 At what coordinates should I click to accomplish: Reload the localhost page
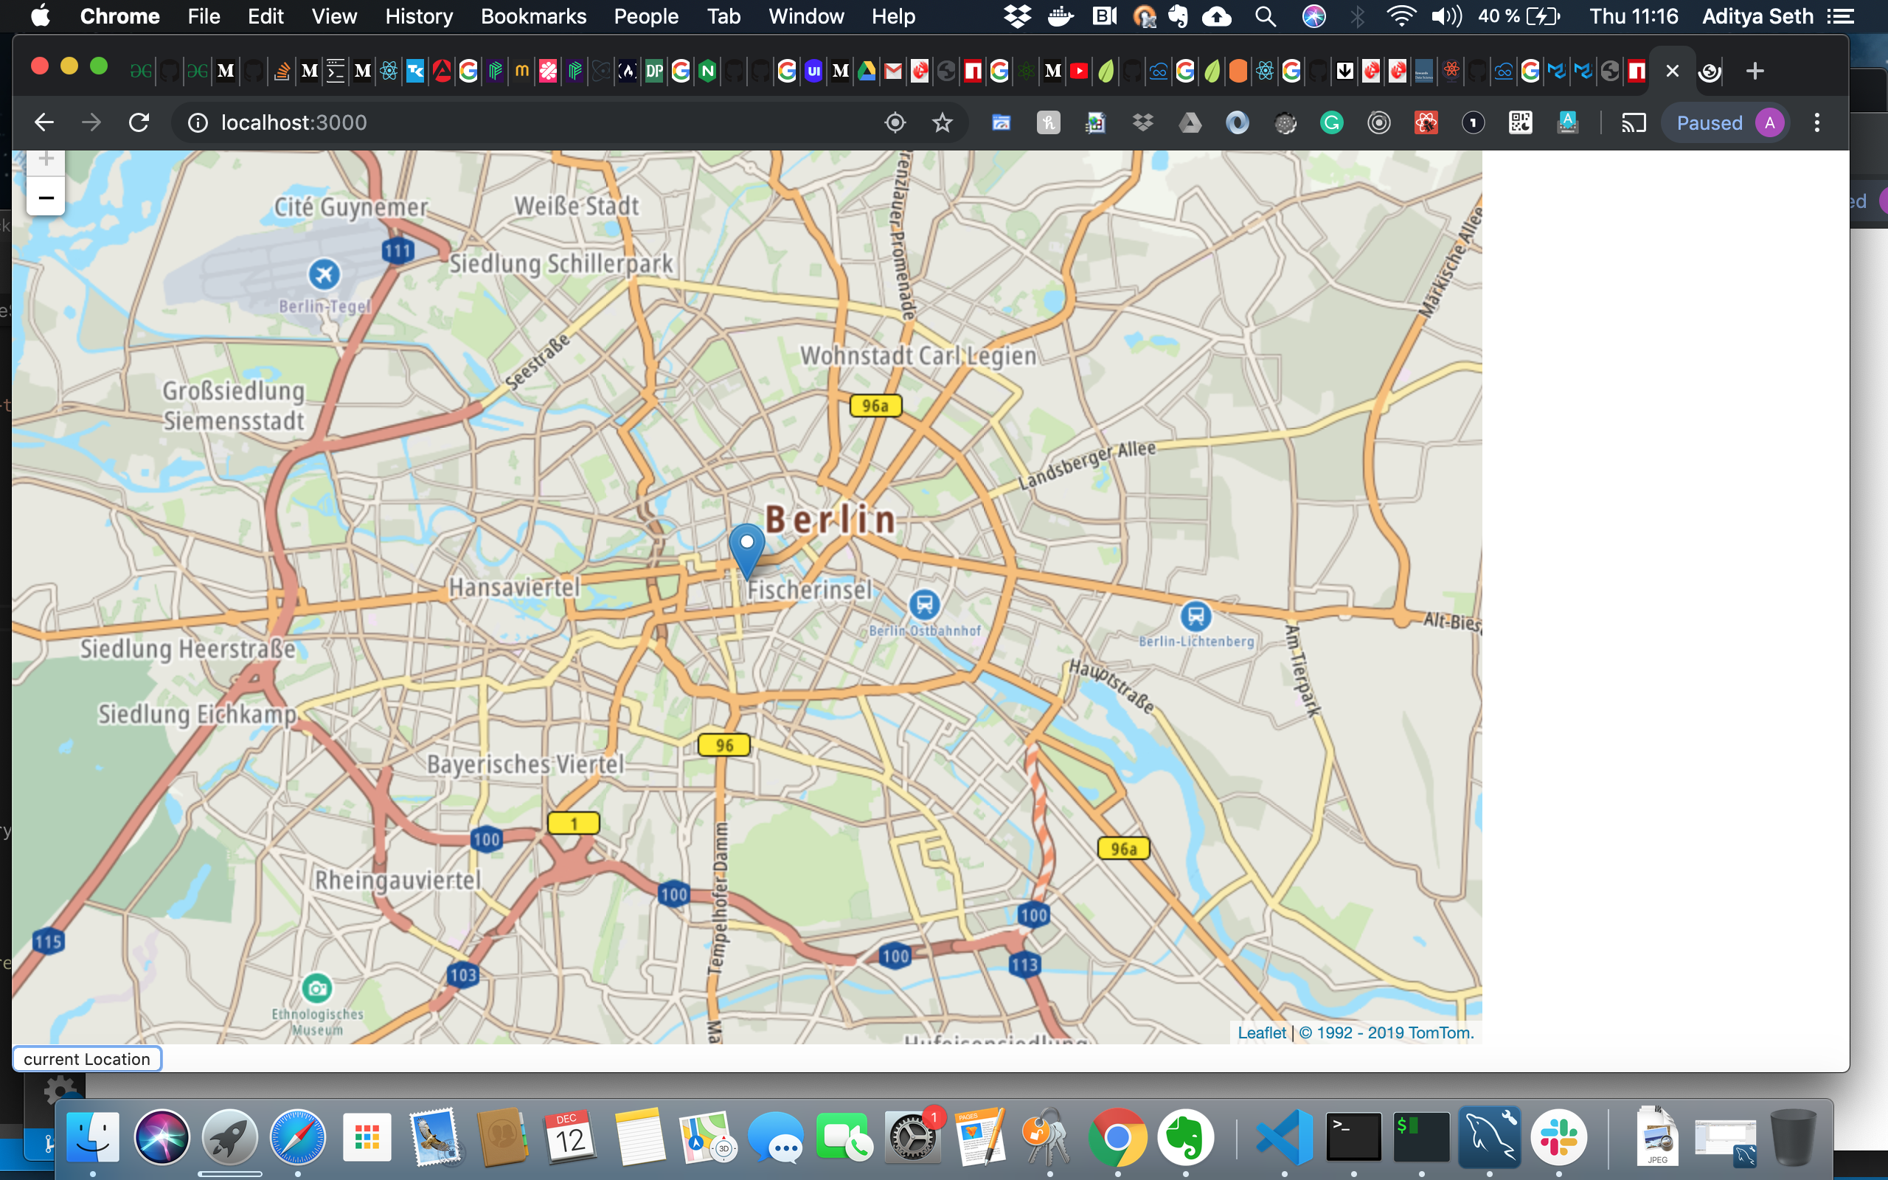pyautogui.click(x=139, y=122)
